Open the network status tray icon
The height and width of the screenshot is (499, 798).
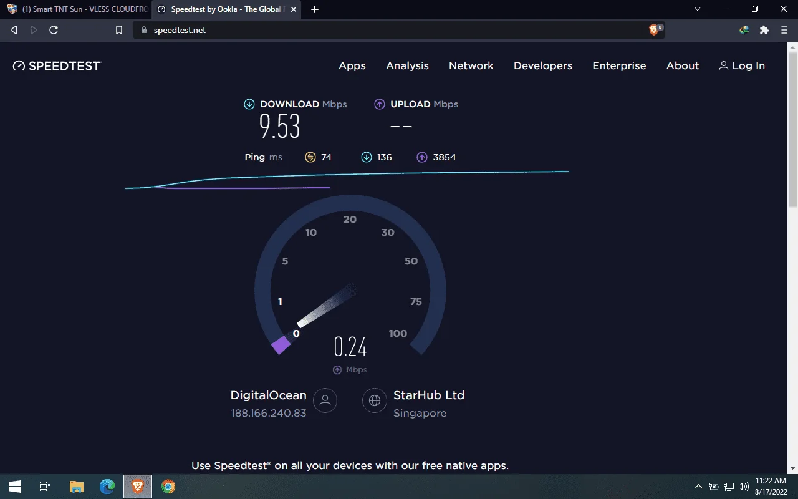point(729,487)
